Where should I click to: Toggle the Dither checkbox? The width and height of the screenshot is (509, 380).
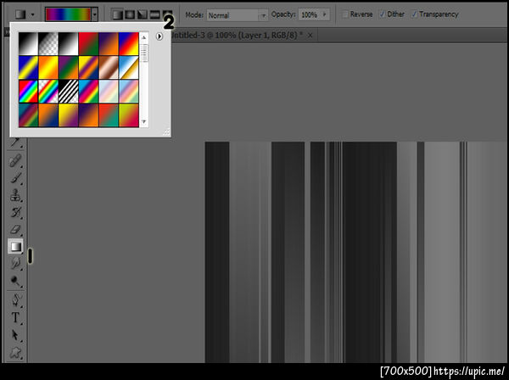tap(383, 14)
